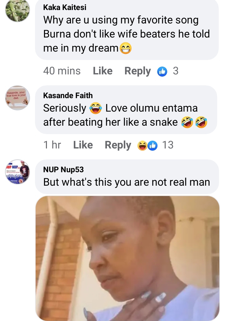The width and height of the screenshot is (225, 321).
Task: Reply to Kasande Faith's comment
Action: point(118,145)
